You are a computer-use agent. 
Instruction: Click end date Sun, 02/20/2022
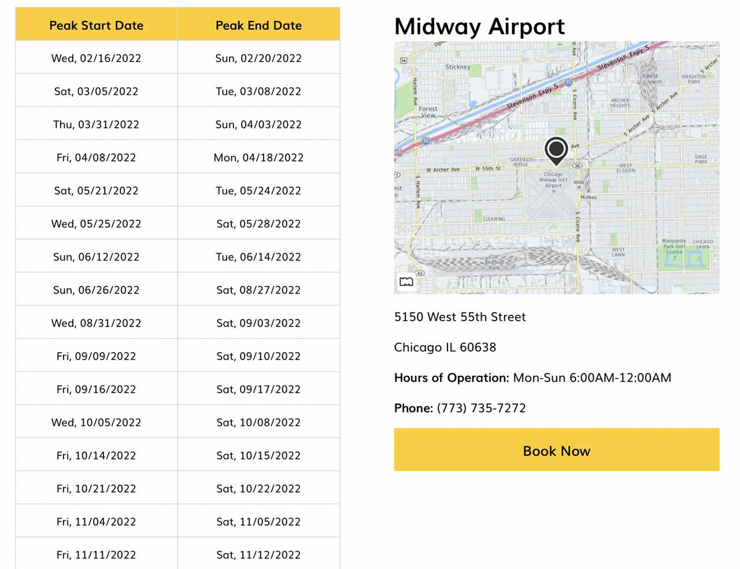click(258, 58)
